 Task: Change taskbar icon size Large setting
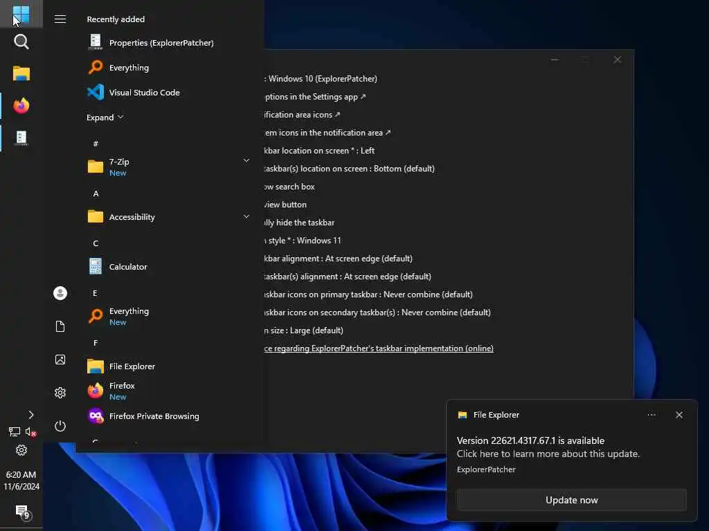[305, 330]
